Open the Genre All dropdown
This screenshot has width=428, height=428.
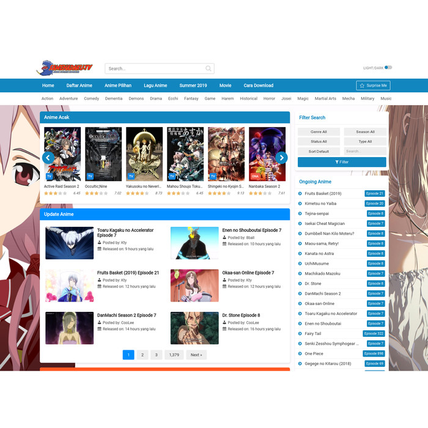(319, 131)
